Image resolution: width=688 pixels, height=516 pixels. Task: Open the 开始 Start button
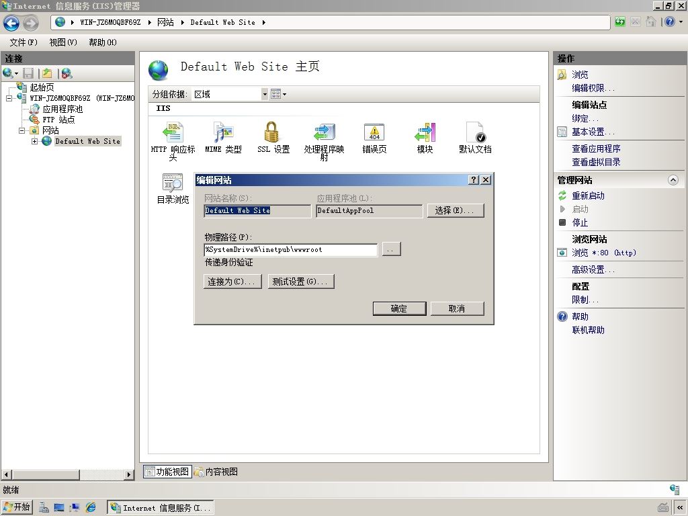[x=17, y=507]
